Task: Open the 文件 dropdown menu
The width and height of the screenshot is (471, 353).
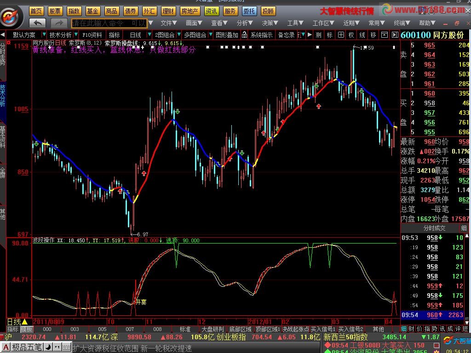Action: click(168, 23)
